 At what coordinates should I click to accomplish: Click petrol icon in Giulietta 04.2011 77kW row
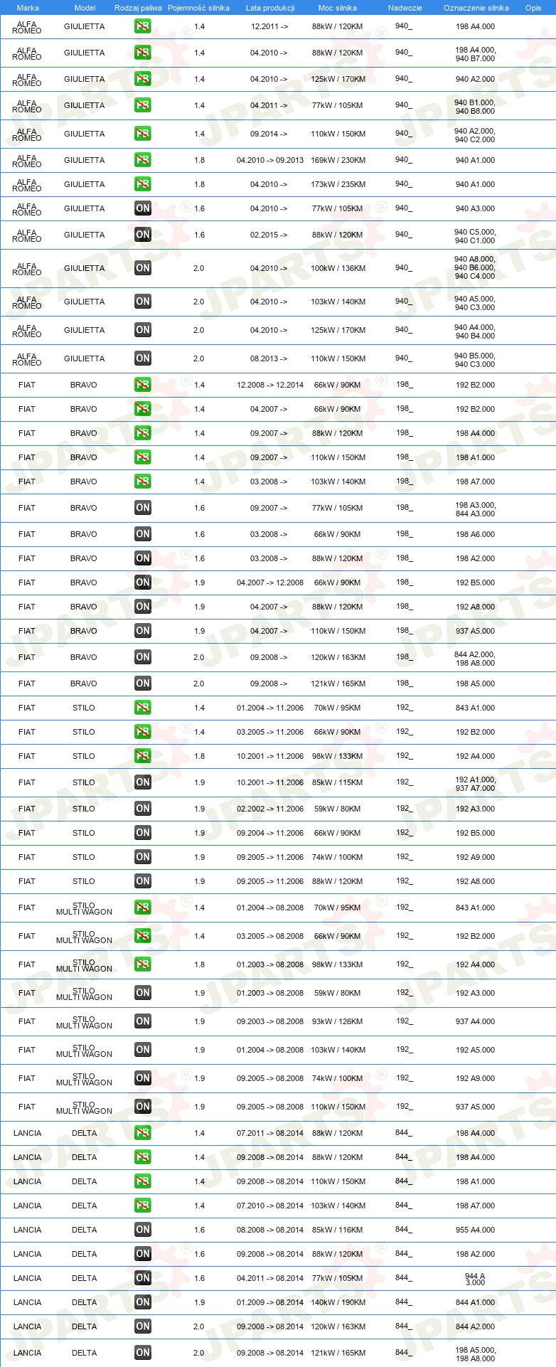pos(143,105)
